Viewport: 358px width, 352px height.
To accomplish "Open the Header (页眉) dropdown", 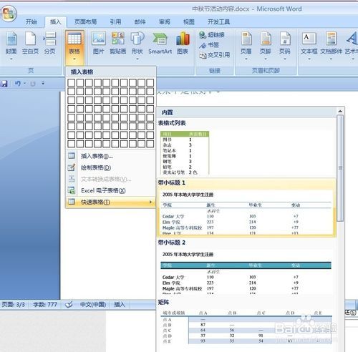I will coord(246,45).
